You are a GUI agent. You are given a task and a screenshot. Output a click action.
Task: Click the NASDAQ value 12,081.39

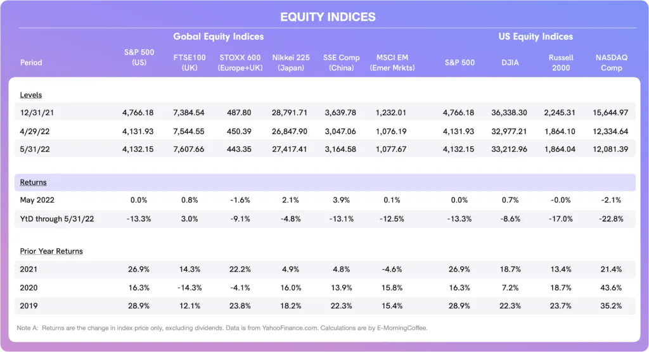(x=610, y=149)
